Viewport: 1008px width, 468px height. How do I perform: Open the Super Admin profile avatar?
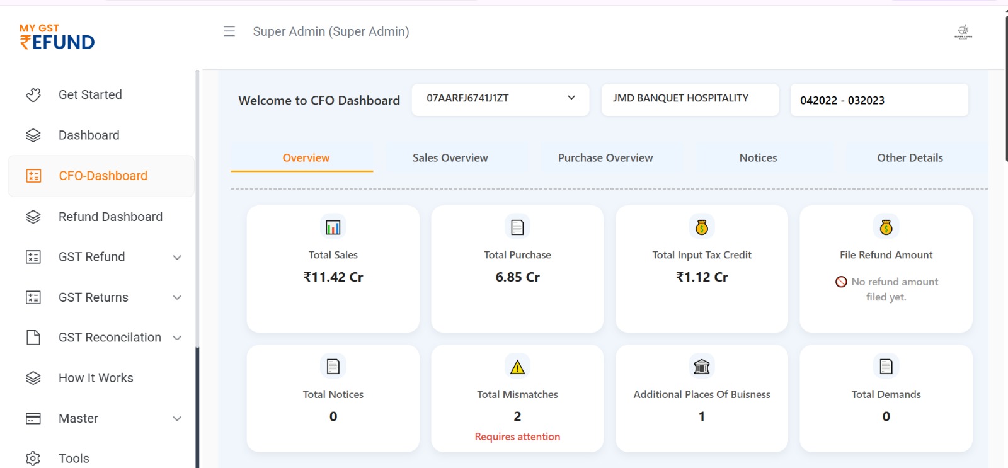(x=963, y=31)
